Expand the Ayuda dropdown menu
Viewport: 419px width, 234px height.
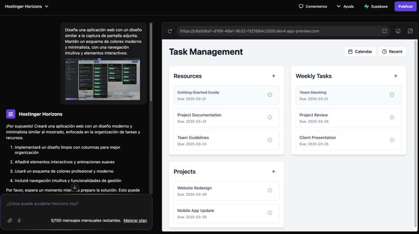pyautogui.click(x=345, y=7)
